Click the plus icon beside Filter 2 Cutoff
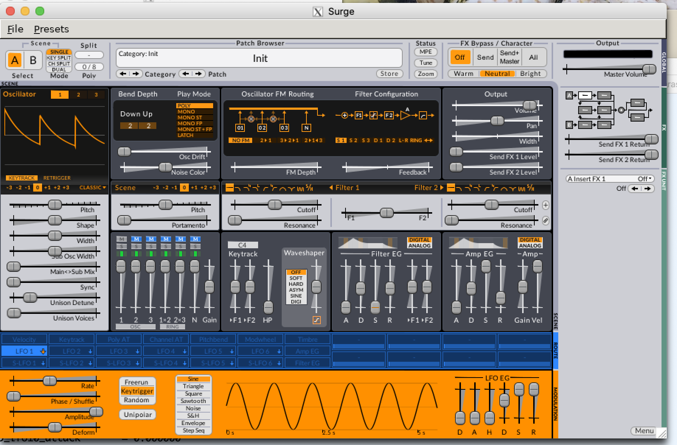677x445 pixels. (546, 205)
